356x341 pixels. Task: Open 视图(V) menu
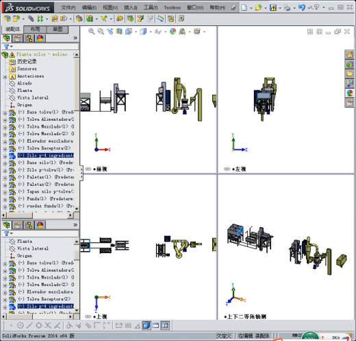(x=110, y=8)
